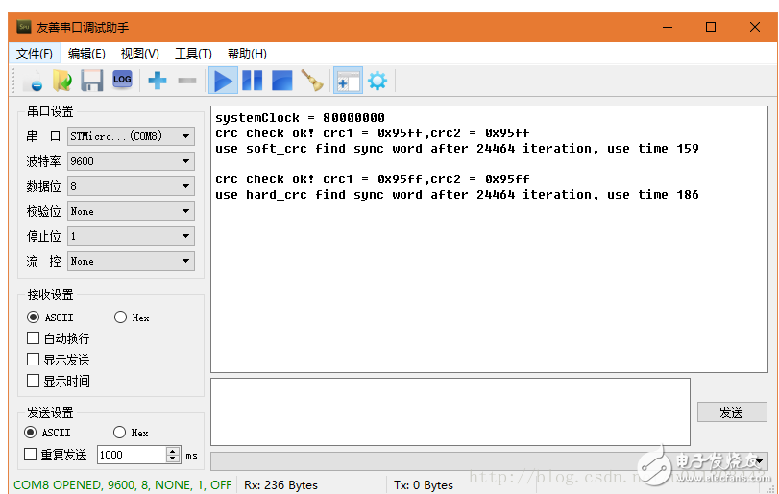Click the blue plus icon
779x494 pixels.
coord(158,81)
